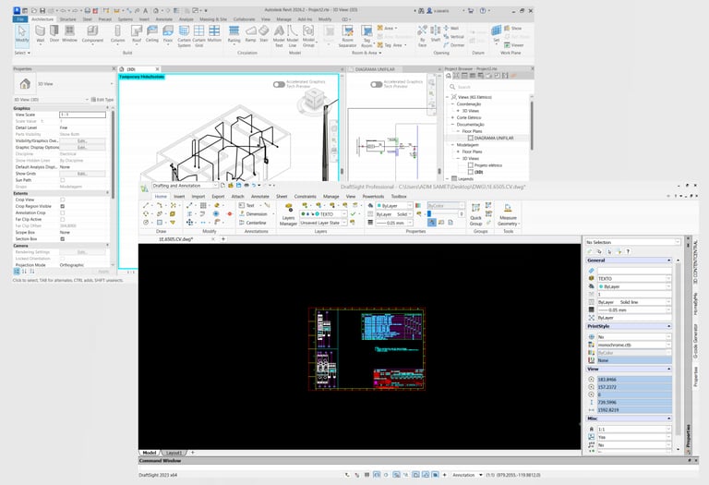Toggle the Far Clip Active checkbox
This screenshot has height=485, width=709.
pyautogui.click(x=63, y=219)
